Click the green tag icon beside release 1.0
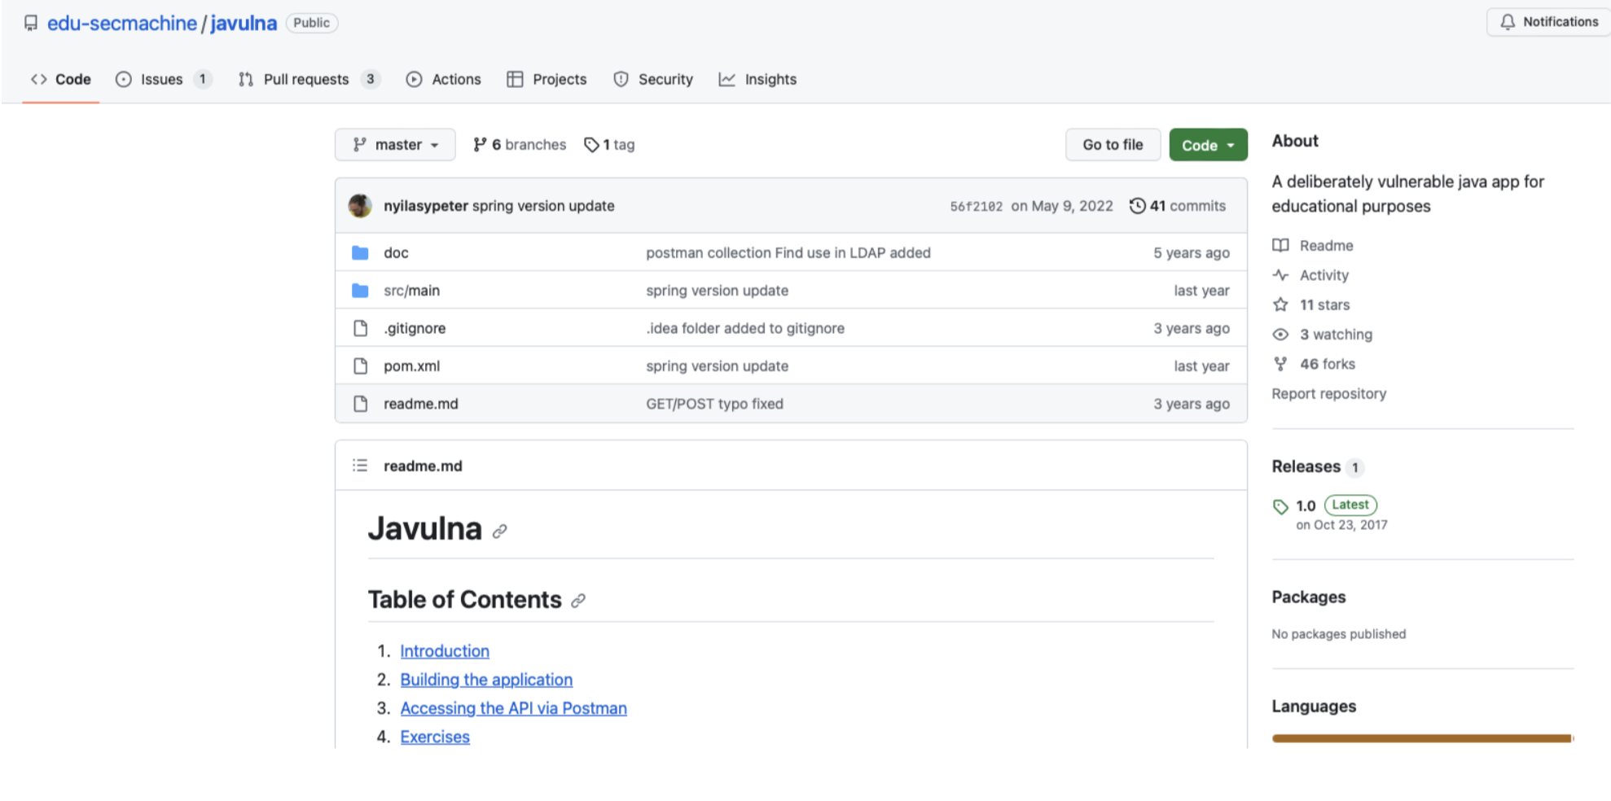Image resolution: width=1611 pixels, height=801 pixels. (1280, 506)
